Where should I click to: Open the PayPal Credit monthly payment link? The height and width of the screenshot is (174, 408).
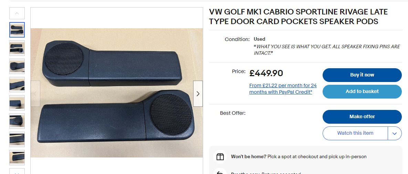[x=283, y=89]
